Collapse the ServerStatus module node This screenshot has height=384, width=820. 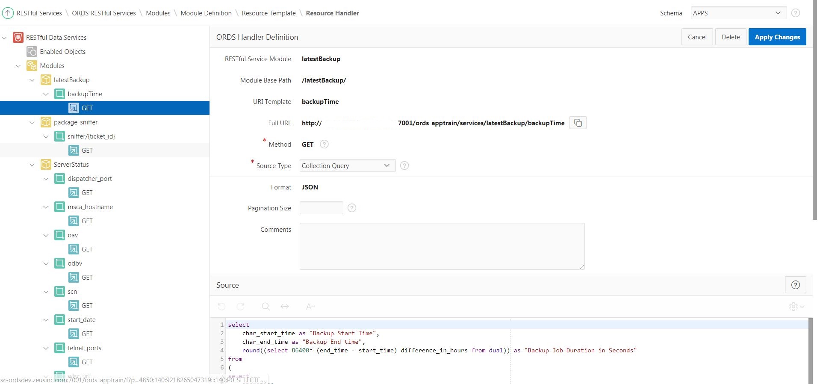click(32, 165)
